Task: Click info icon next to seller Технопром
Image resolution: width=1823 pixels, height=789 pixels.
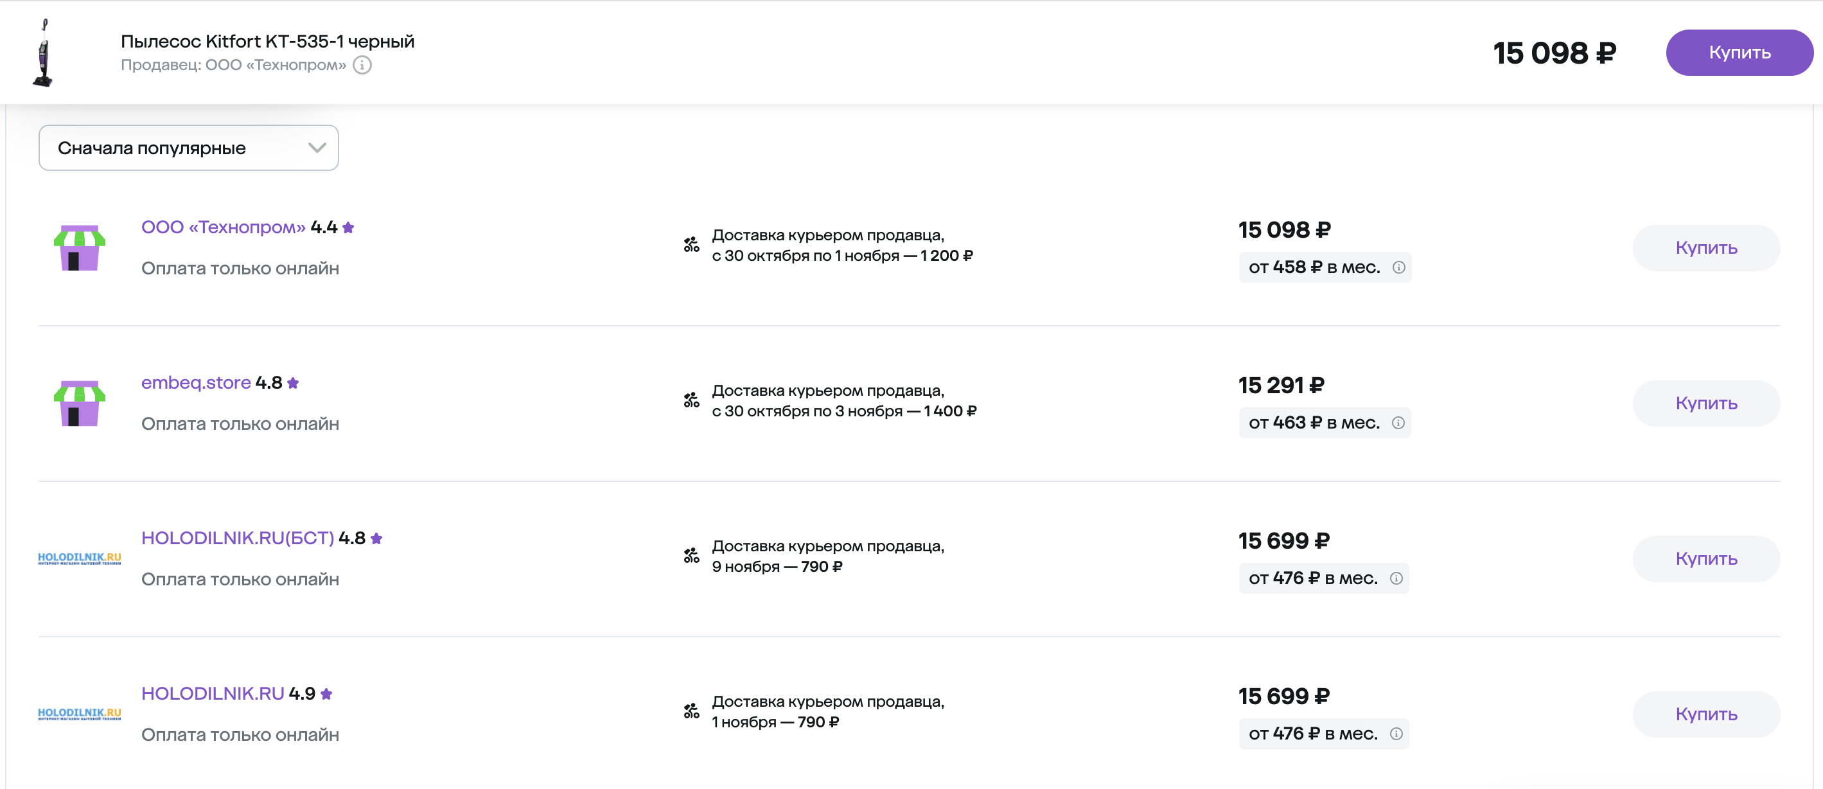Action: pos(362,65)
